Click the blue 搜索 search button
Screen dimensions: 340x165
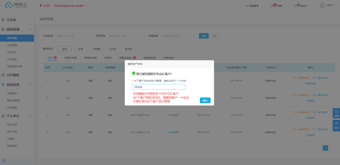point(204,36)
